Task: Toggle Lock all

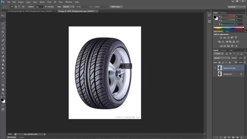Action: coord(230,63)
